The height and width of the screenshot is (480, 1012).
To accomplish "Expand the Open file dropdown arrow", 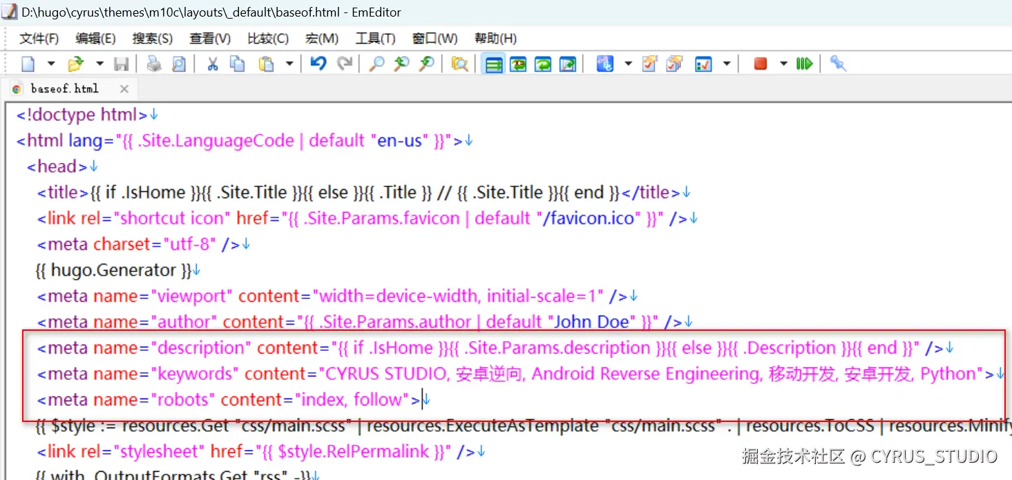I will [99, 64].
